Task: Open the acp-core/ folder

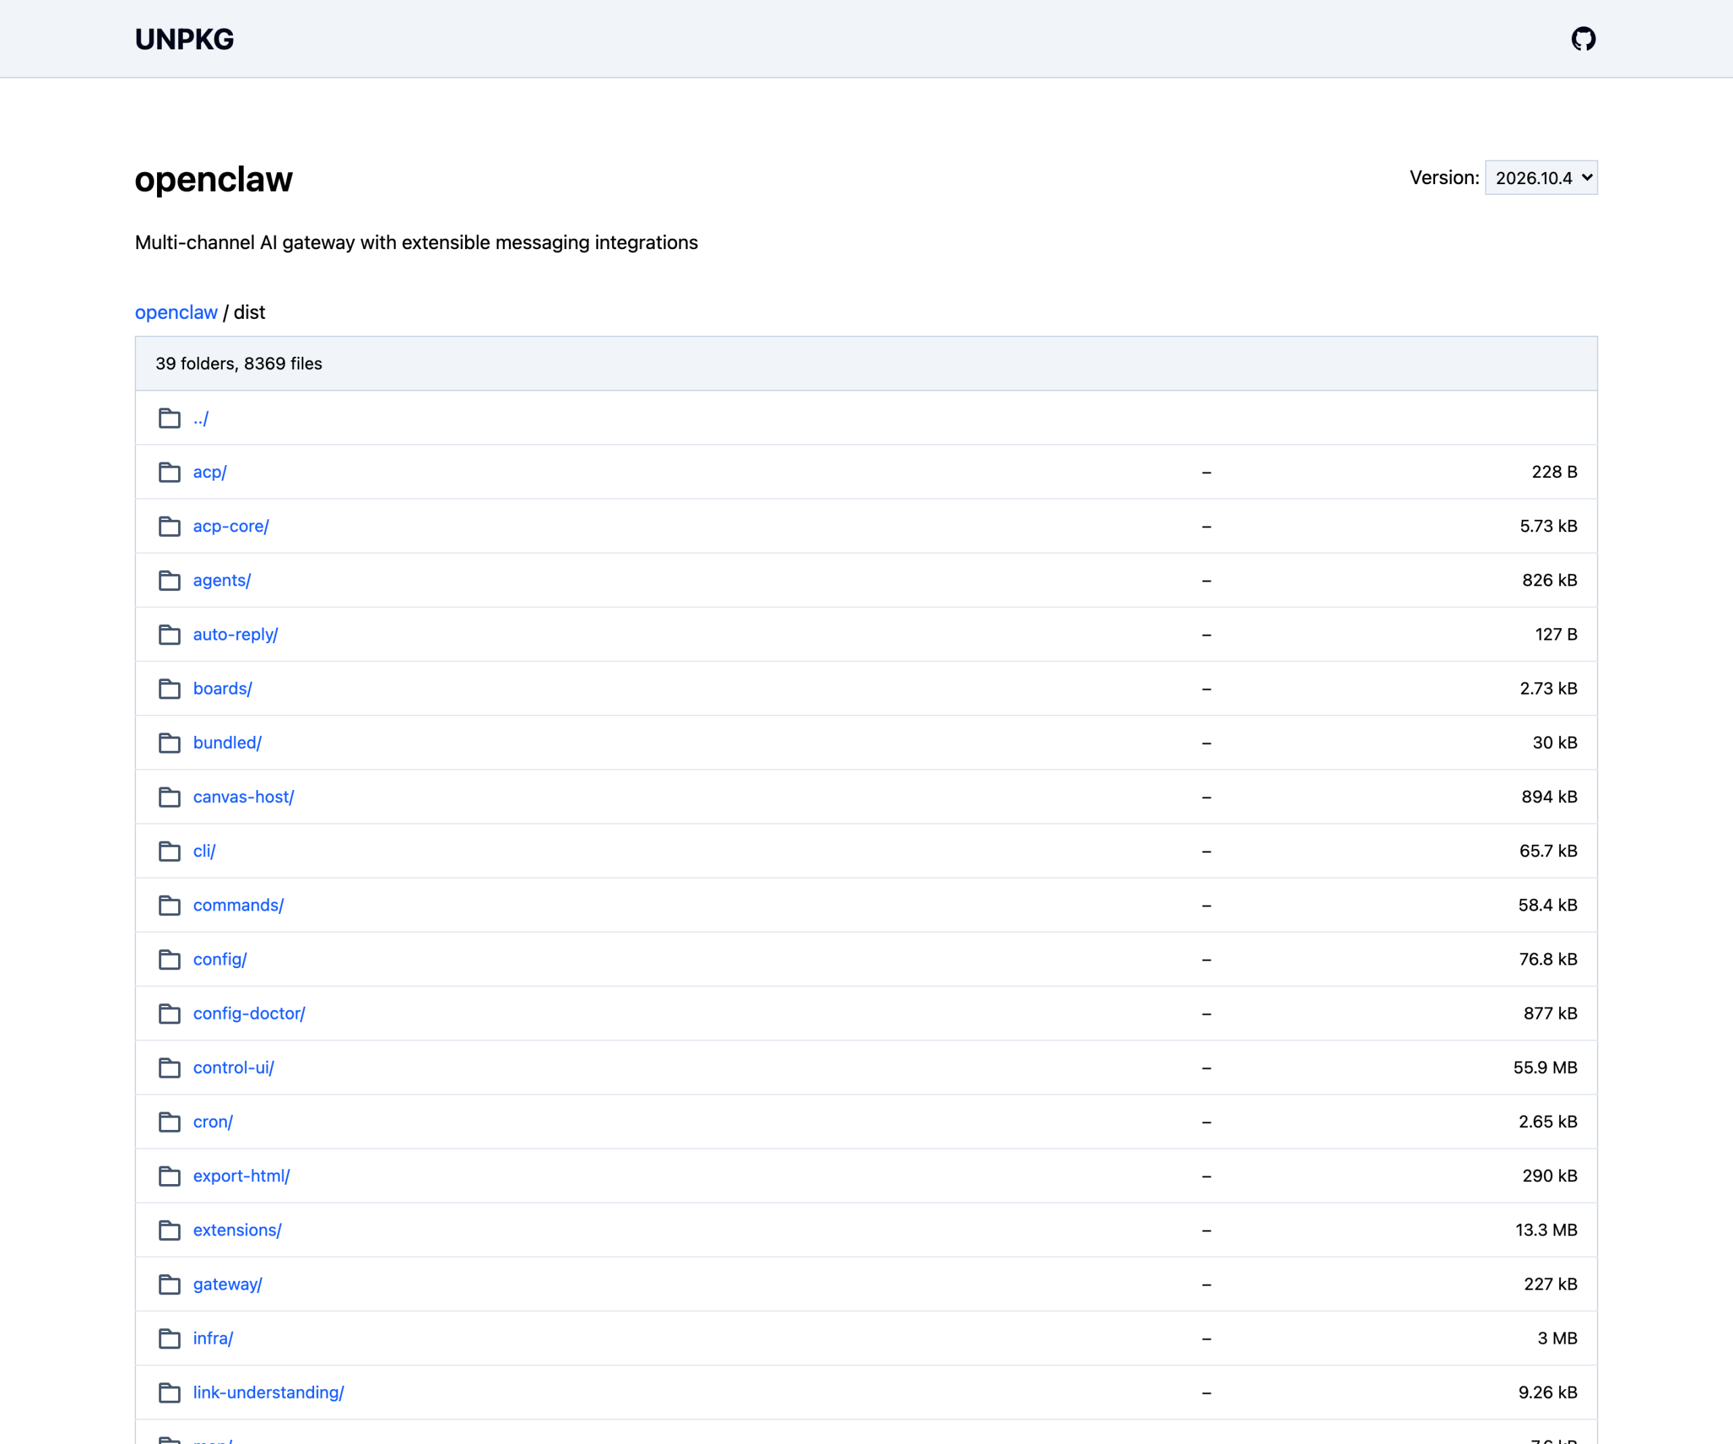Action: click(x=231, y=527)
